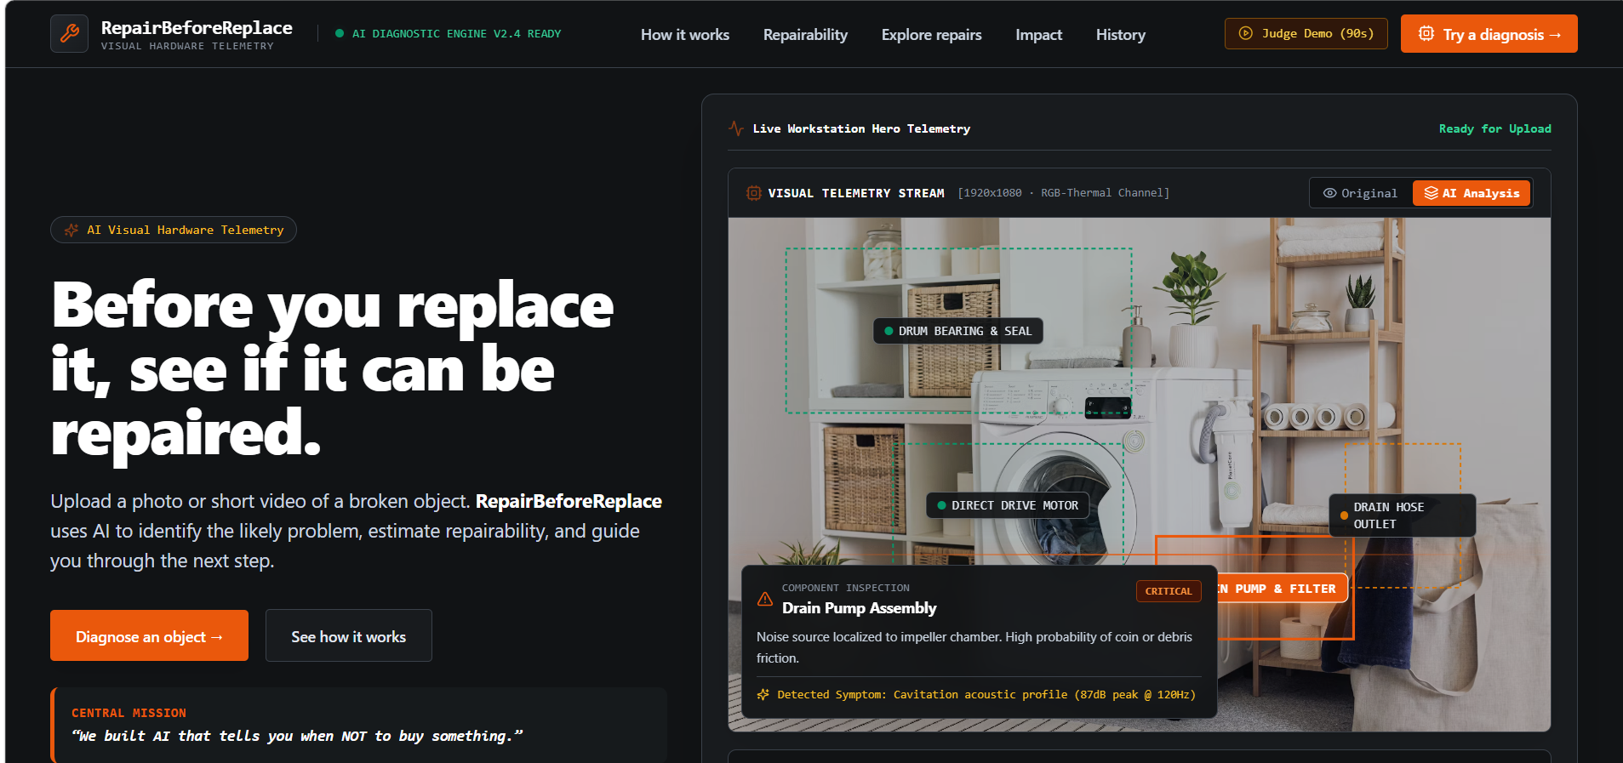
Task: Click the Live Workstation Hero Telemetry title
Action: 861,128
